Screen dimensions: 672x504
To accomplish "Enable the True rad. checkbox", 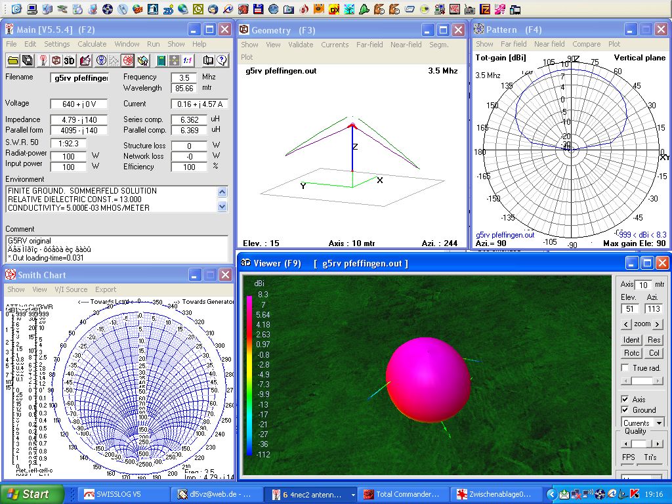I will 625,368.
